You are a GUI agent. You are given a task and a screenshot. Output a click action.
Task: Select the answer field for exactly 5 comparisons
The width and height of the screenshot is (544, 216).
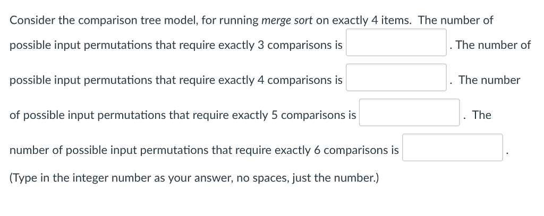[x=410, y=113]
